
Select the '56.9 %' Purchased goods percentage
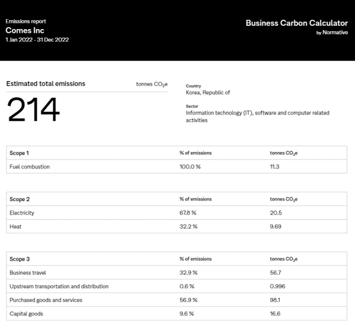[x=188, y=300]
